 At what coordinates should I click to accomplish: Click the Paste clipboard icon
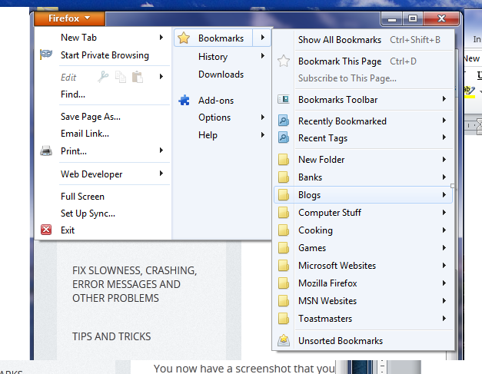tap(138, 77)
